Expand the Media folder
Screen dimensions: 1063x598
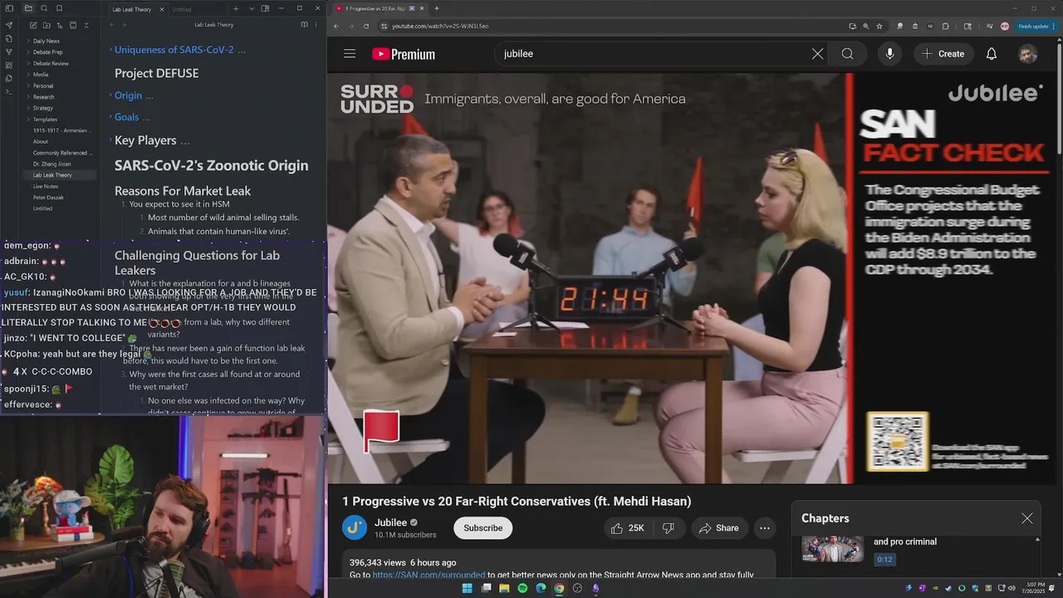(x=41, y=75)
